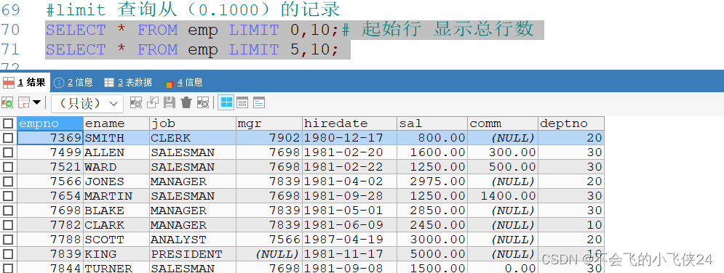
Task: Select the ename cell BLAKE
Action: [x=116, y=211]
